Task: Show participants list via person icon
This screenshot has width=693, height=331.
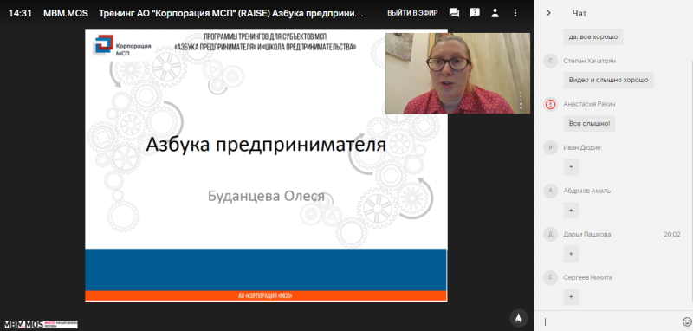Action: click(x=495, y=13)
